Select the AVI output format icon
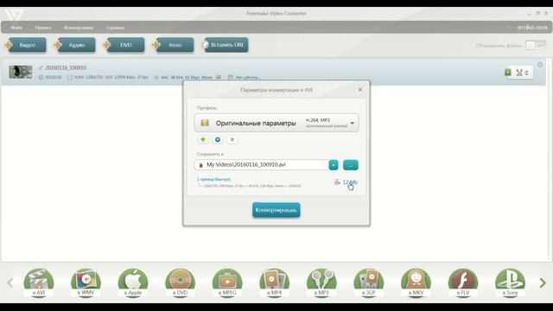The image size is (553, 311). coord(39,282)
